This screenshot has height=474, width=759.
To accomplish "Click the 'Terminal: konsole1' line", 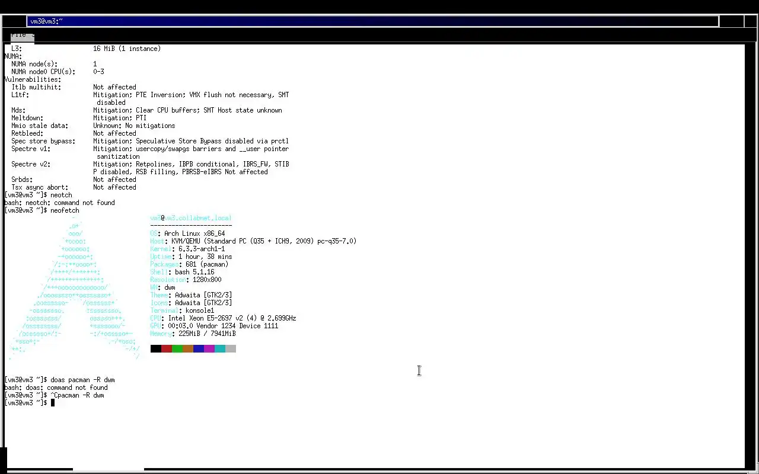I will point(182,310).
